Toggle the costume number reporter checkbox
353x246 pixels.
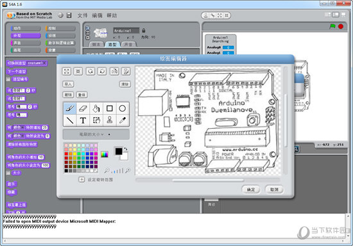click(8, 79)
